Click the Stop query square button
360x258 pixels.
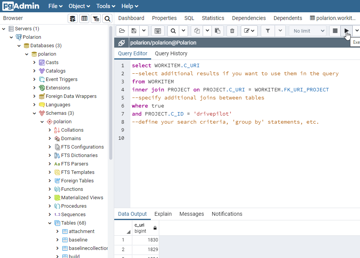[x=335, y=31]
